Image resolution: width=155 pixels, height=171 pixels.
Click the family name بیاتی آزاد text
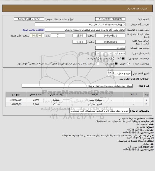[x=132, y=147]
